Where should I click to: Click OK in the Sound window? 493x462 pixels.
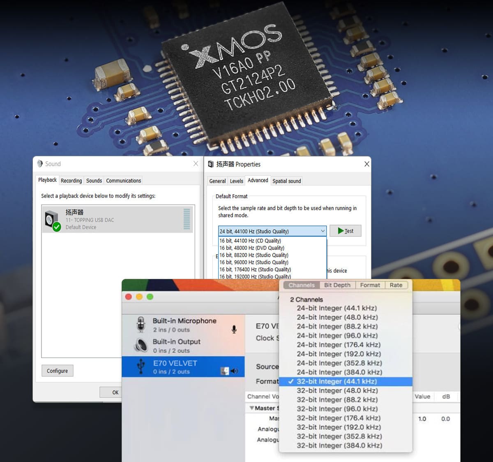point(111,392)
